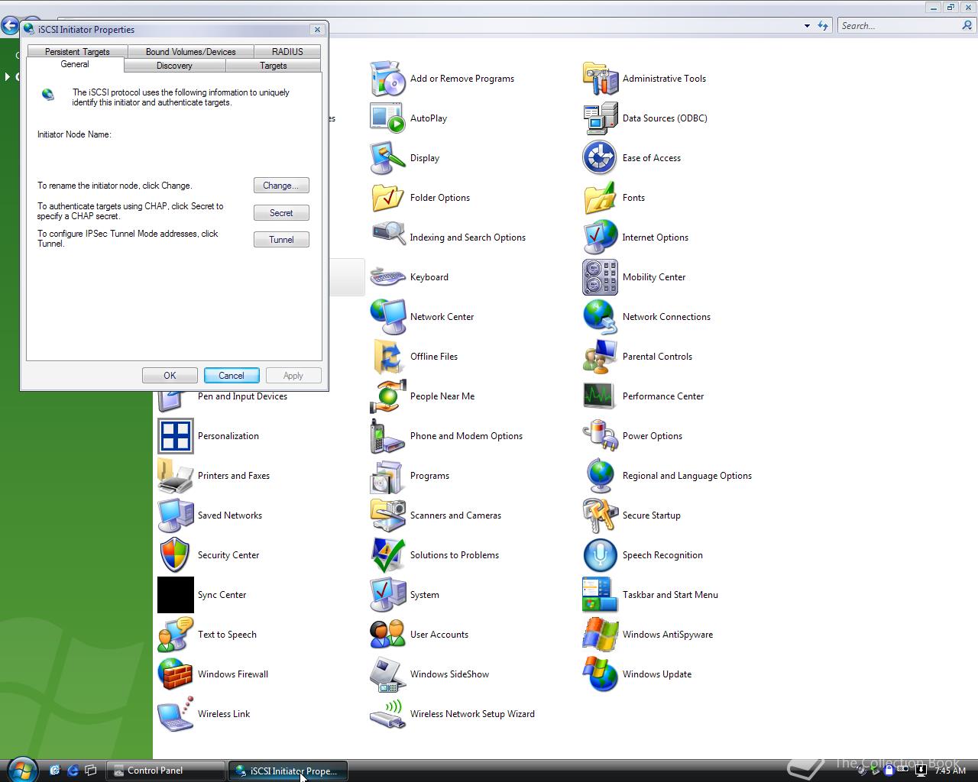Image resolution: width=978 pixels, height=782 pixels.
Task: Click the Tunnel button
Action: [x=281, y=240]
